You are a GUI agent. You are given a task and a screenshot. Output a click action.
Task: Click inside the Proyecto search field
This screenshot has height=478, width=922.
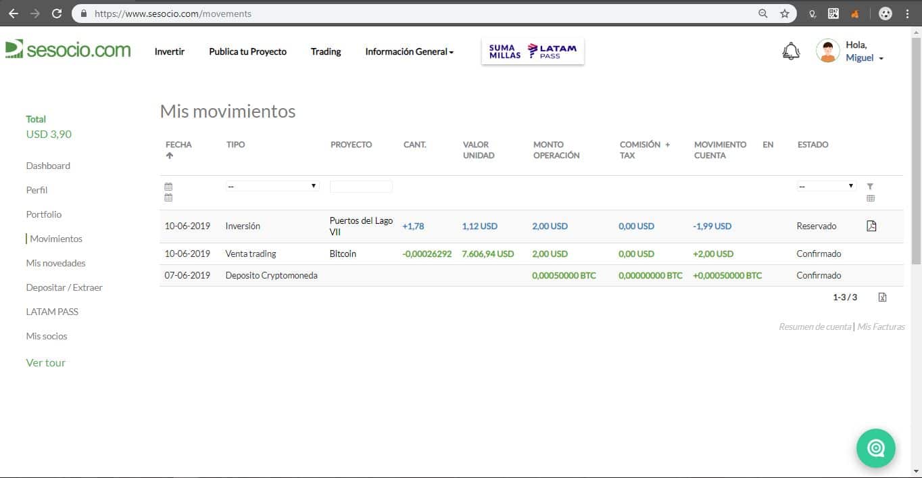coord(360,186)
